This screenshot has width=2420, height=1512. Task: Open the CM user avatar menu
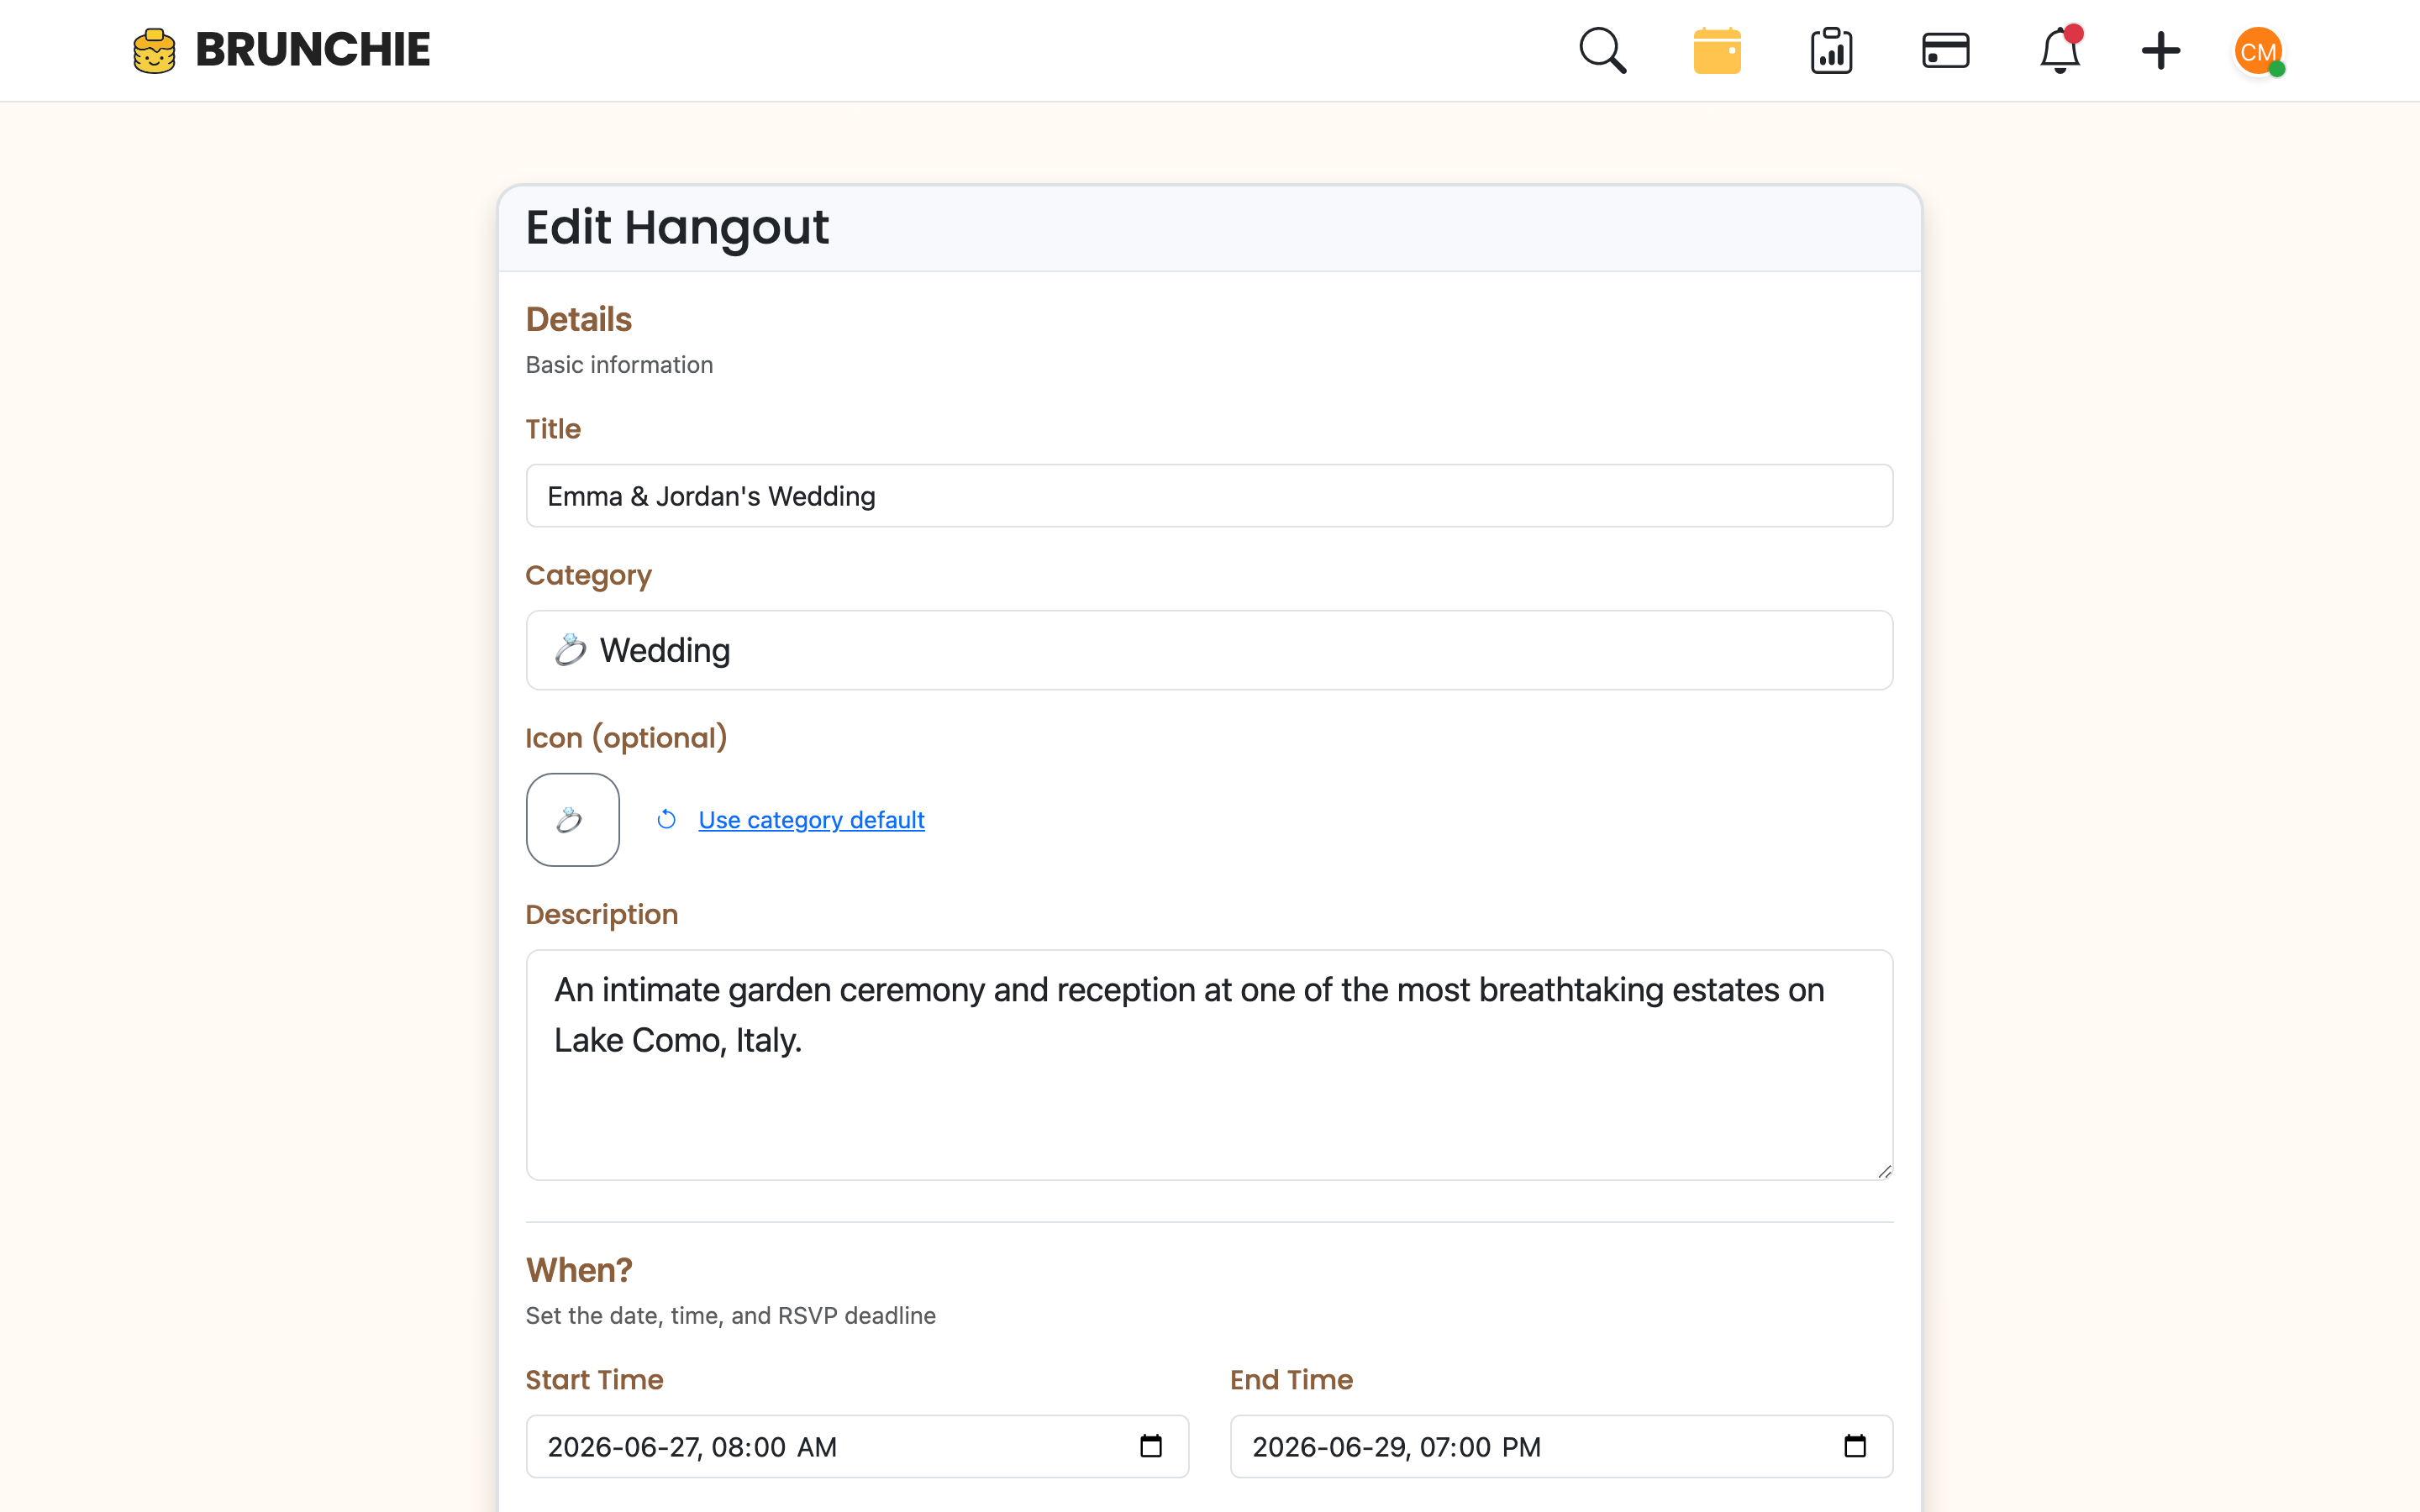pos(2258,51)
